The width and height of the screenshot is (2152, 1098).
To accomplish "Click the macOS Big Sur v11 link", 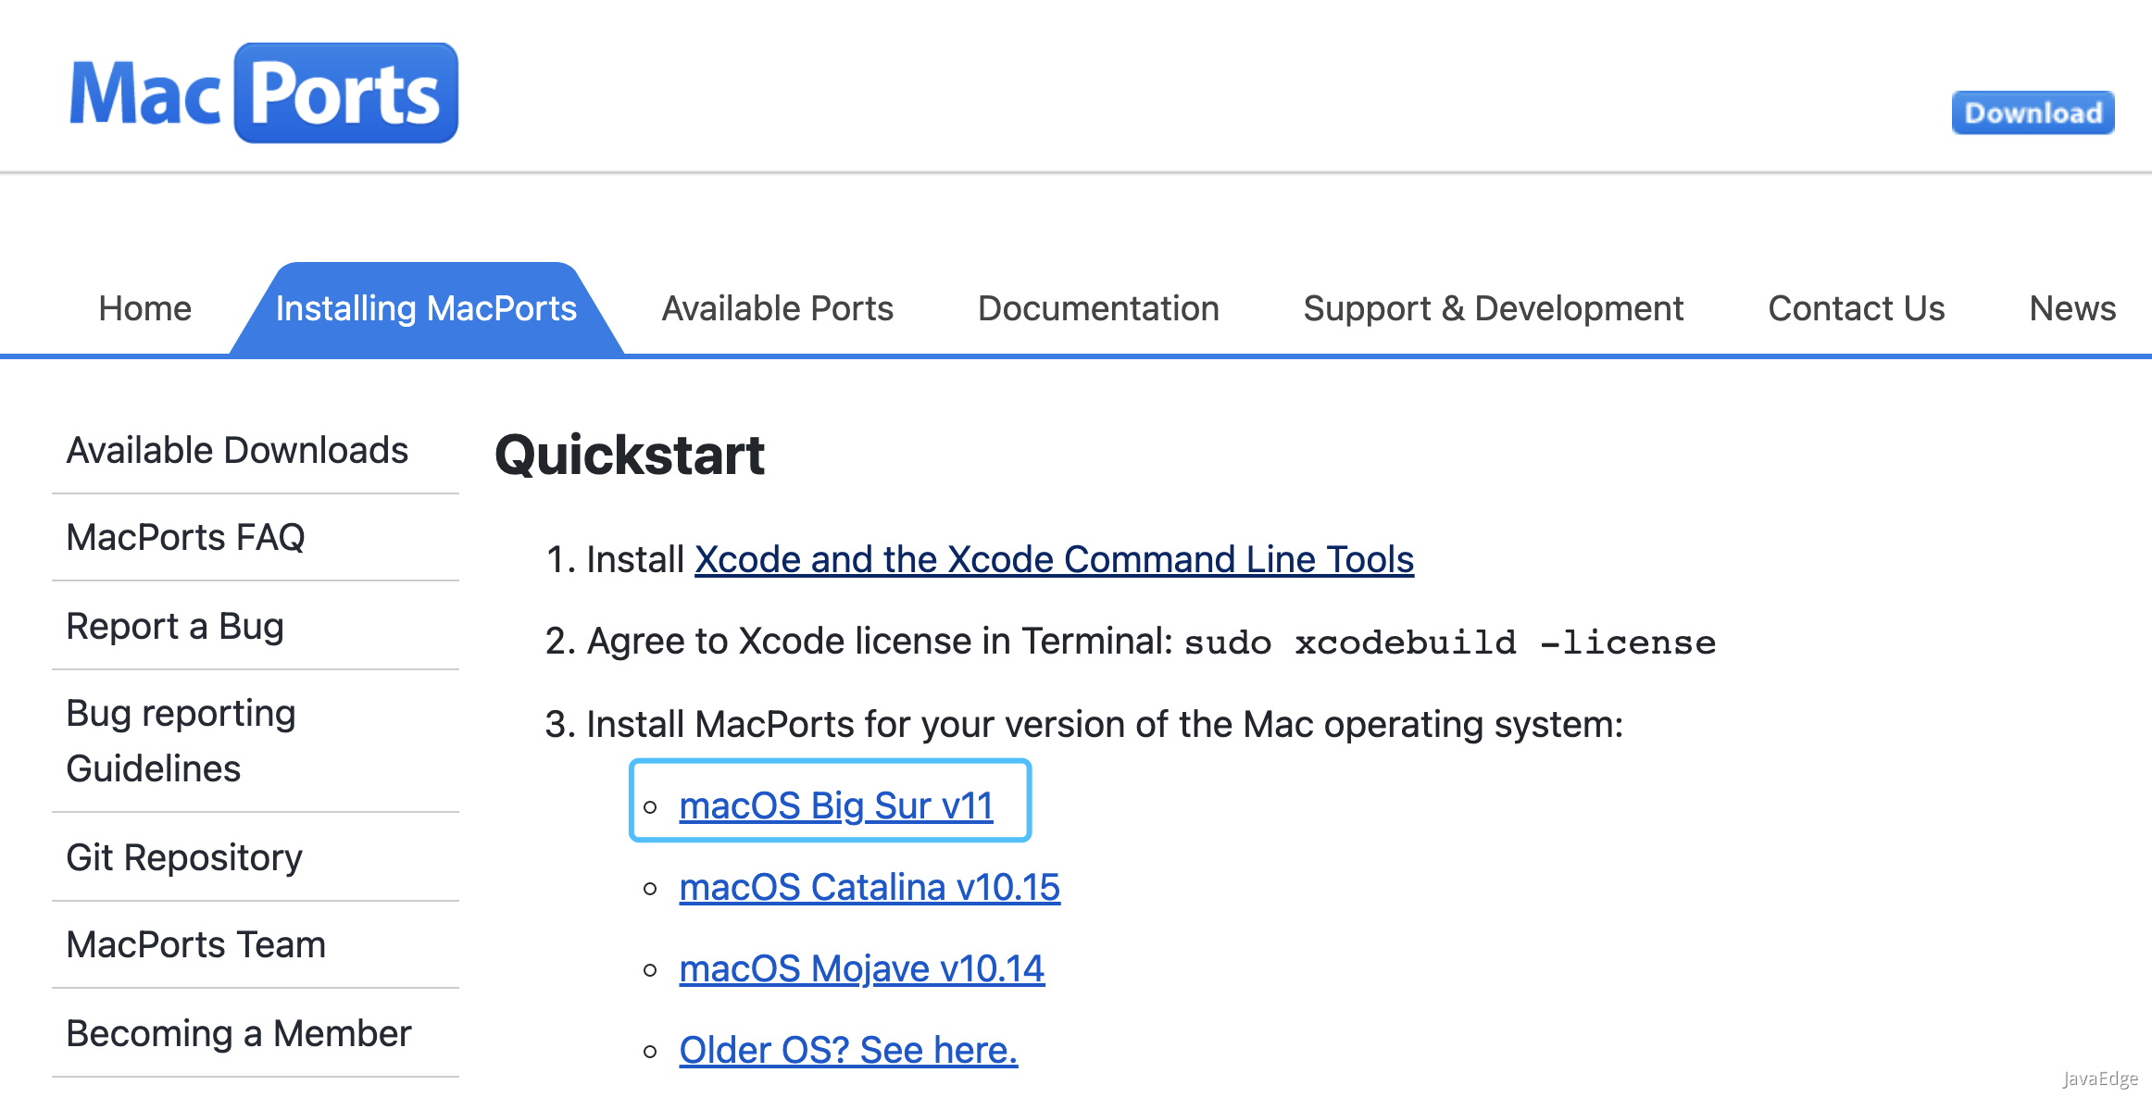I will pos(835,806).
